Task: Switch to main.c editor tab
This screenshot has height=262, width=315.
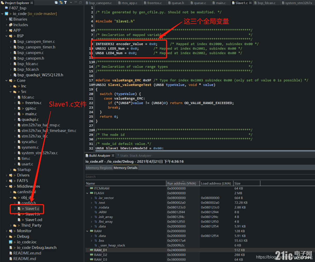Action: tap(219, 3)
